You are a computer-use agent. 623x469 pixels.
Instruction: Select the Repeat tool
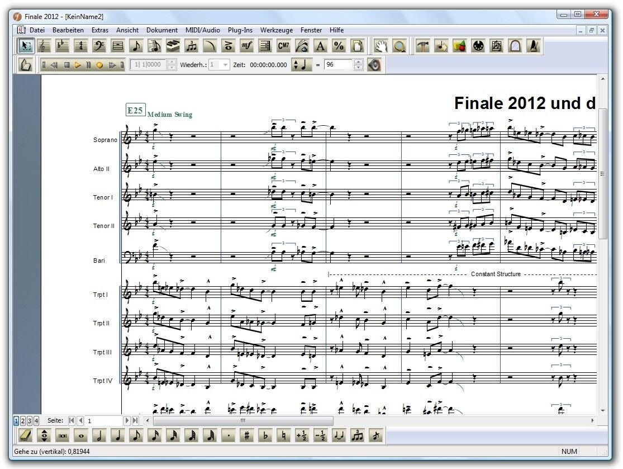click(x=265, y=46)
